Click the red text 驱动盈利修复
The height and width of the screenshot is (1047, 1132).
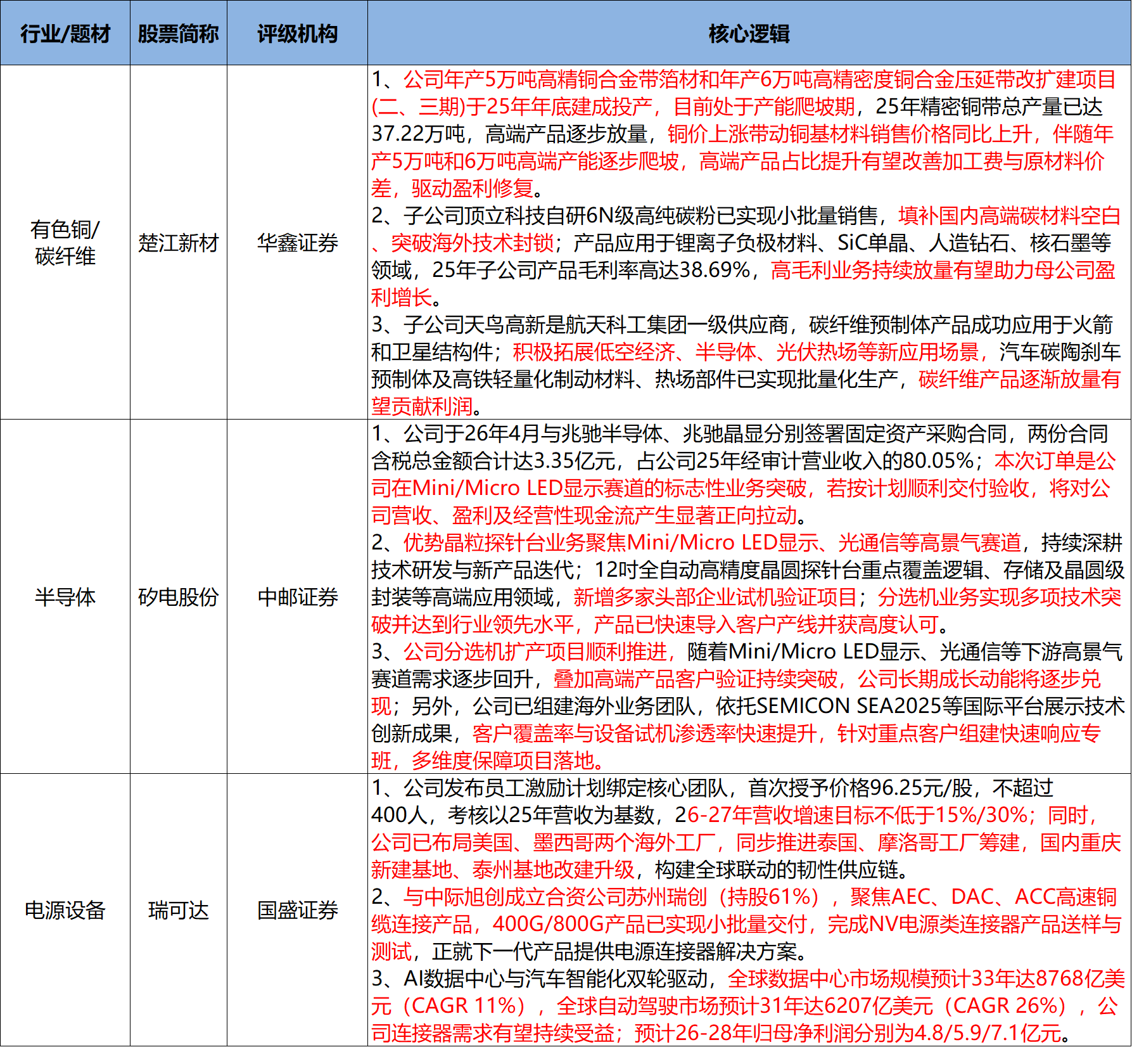pyautogui.click(x=473, y=188)
